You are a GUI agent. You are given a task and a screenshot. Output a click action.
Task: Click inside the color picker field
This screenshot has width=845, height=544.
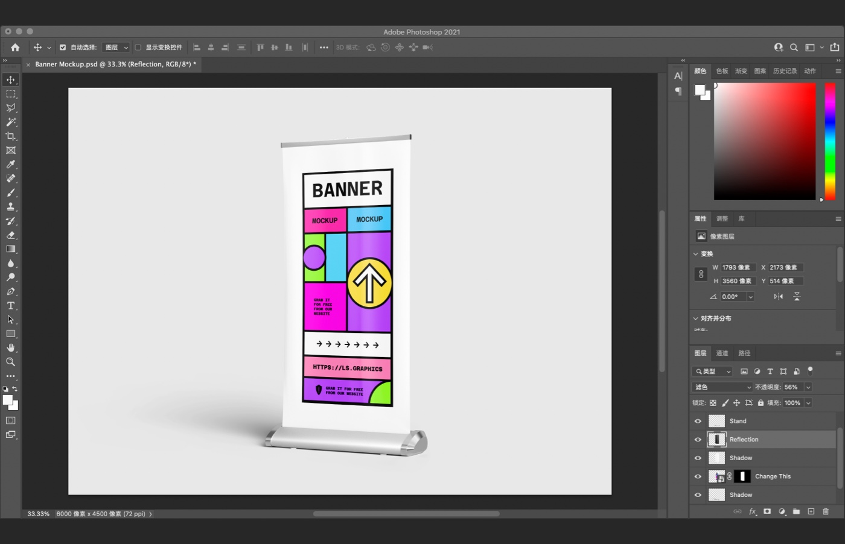pyautogui.click(x=764, y=141)
